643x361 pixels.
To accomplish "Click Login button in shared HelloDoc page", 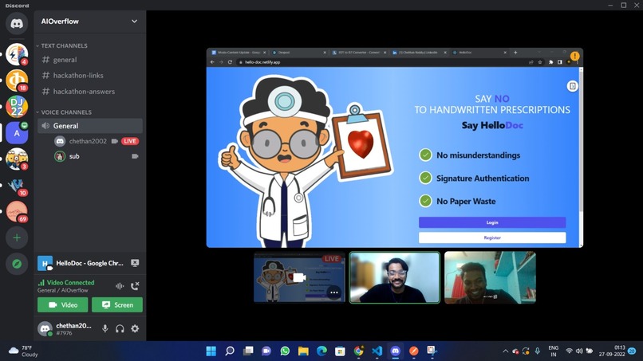I will pos(492,222).
